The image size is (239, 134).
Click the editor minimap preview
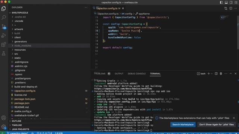point(225,17)
